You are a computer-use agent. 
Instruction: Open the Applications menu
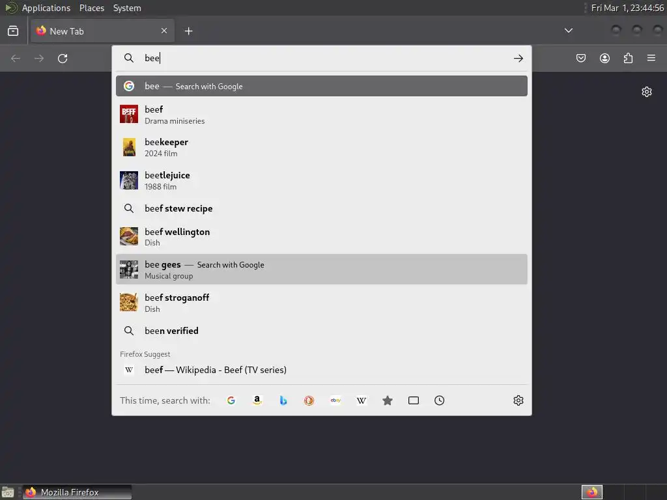pos(46,8)
